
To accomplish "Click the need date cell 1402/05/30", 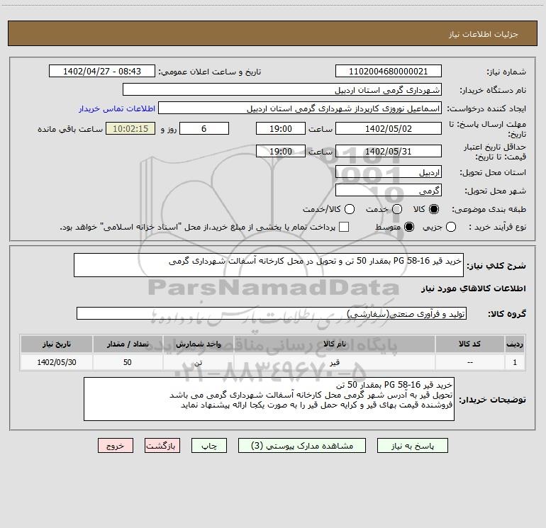I will [x=57, y=362].
